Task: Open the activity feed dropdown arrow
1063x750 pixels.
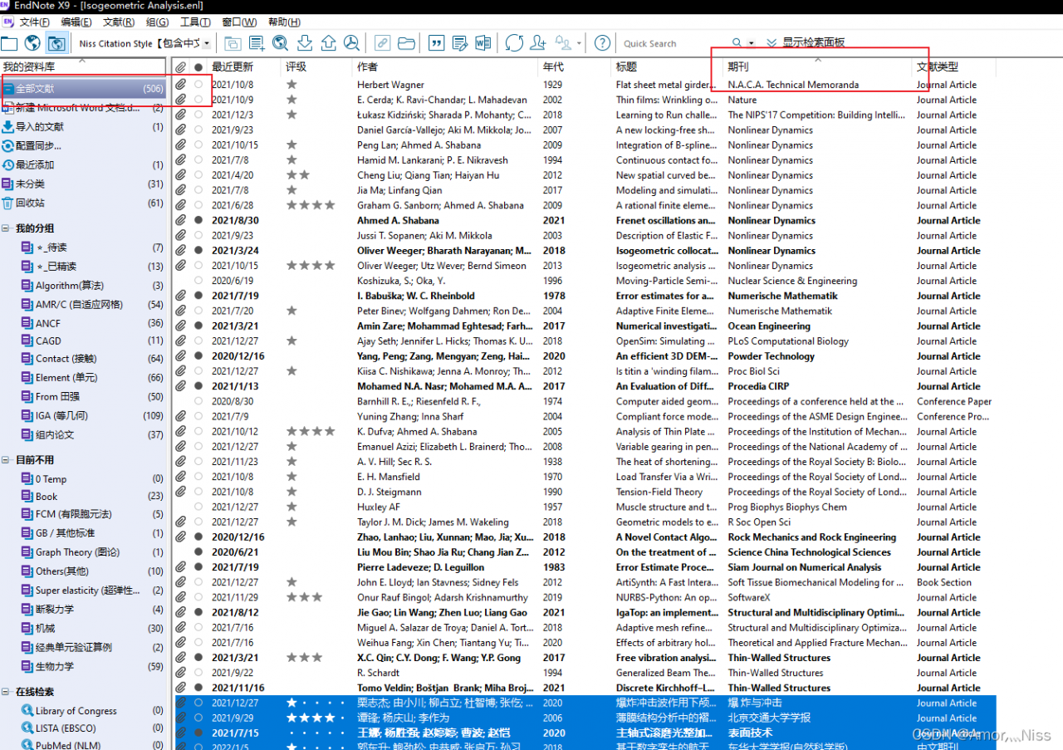Action: [579, 43]
